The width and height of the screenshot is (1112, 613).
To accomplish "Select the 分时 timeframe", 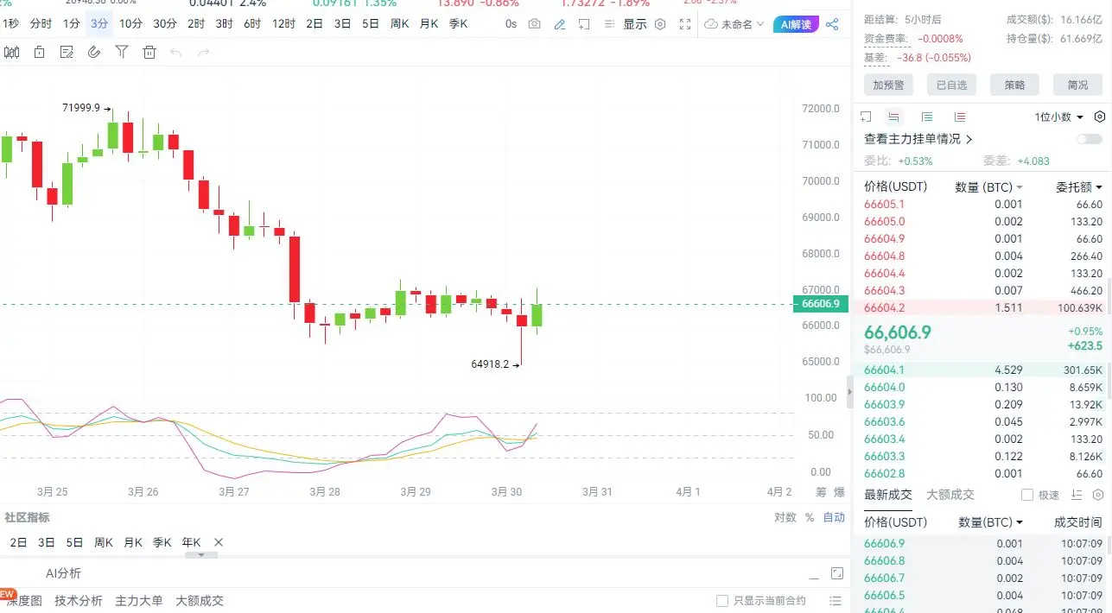I will (x=41, y=24).
